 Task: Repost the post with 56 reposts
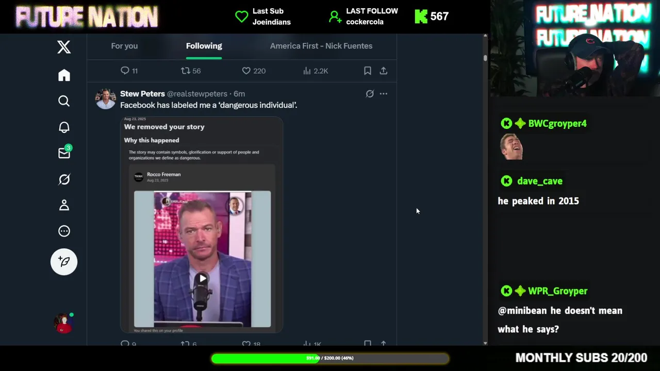190,71
